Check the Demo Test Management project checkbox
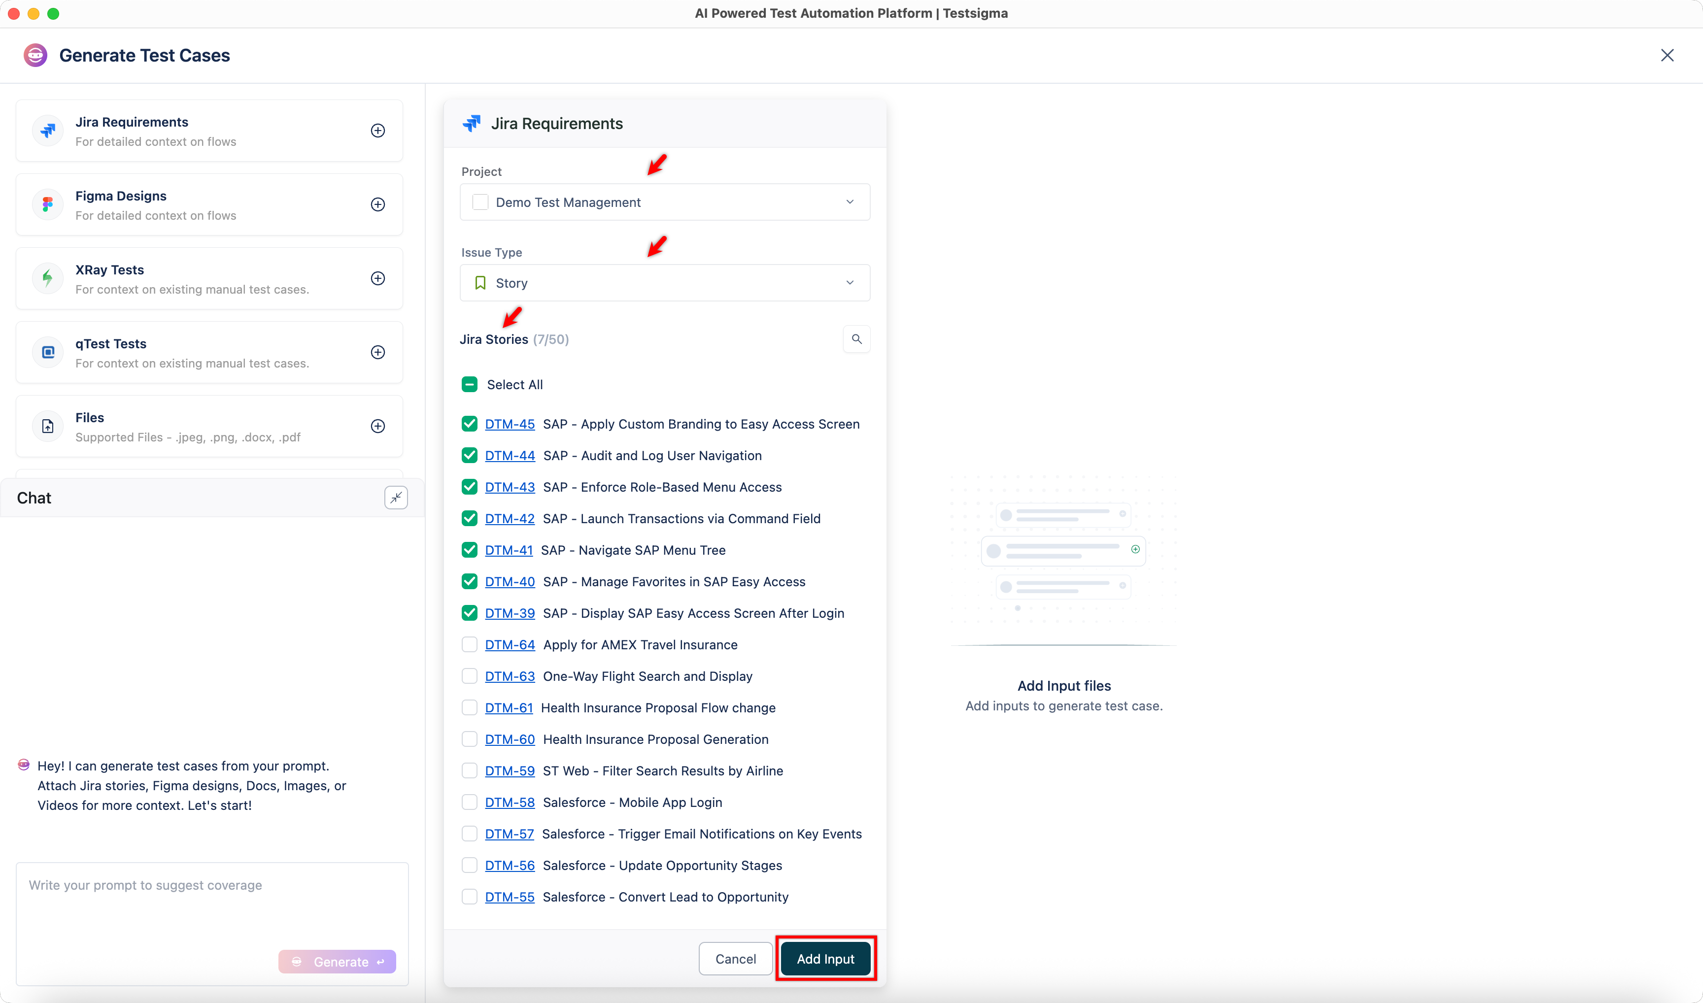Viewport: 1703px width, 1003px height. (x=480, y=201)
